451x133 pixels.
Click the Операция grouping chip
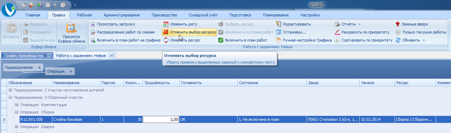(60, 71)
